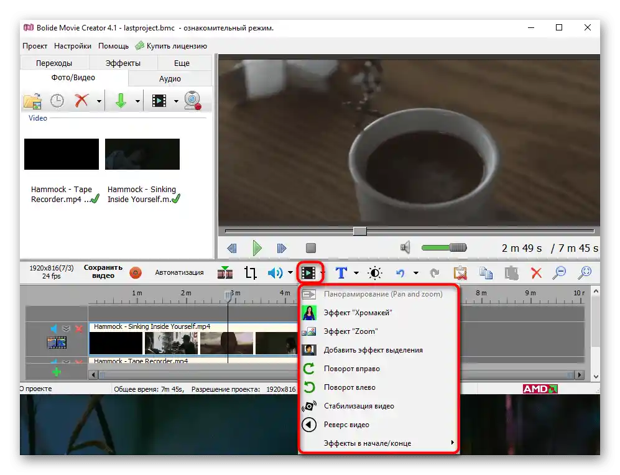Expand dropdown beside green down arrow
The image size is (620, 475).
(137, 101)
